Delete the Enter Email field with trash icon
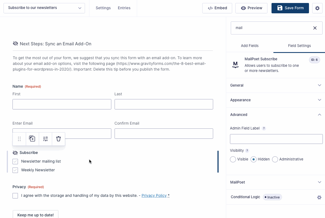This screenshot has height=218, width=325. [58, 139]
